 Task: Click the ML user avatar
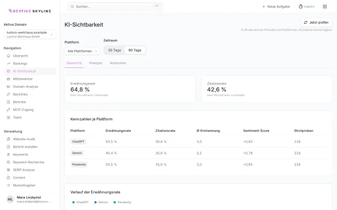tap(10, 199)
